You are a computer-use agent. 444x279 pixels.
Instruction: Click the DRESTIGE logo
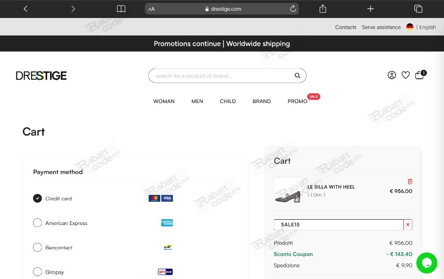click(41, 76)
